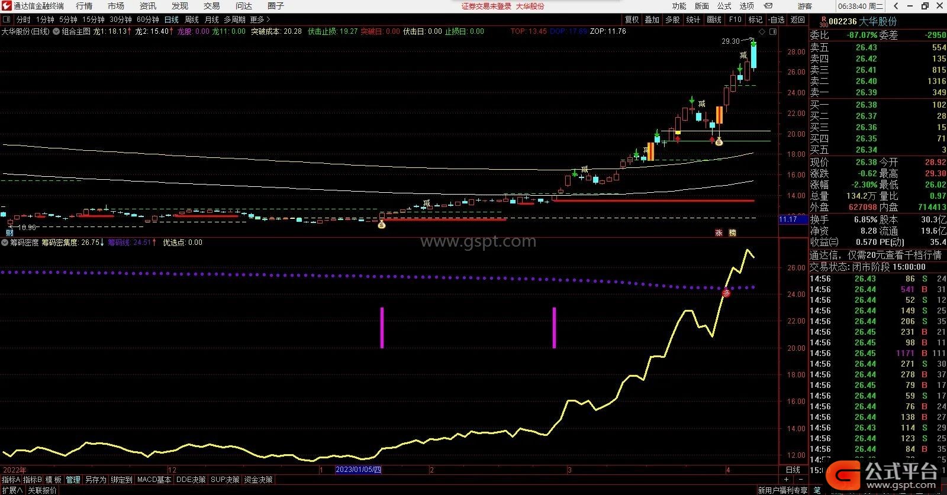Switch to 分时 chart period

(x=24, y=20)
